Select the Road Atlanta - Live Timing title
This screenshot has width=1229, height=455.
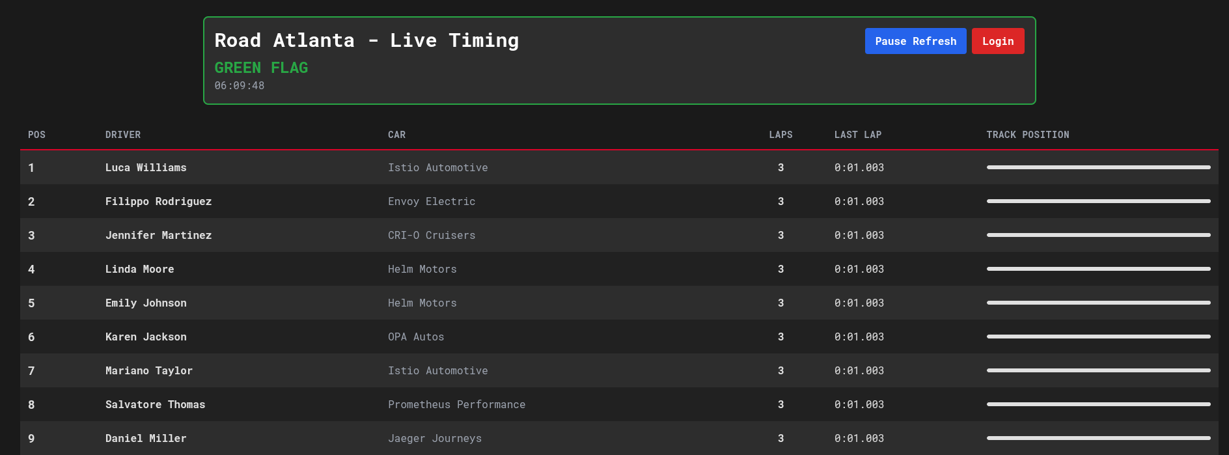point(366,40)
